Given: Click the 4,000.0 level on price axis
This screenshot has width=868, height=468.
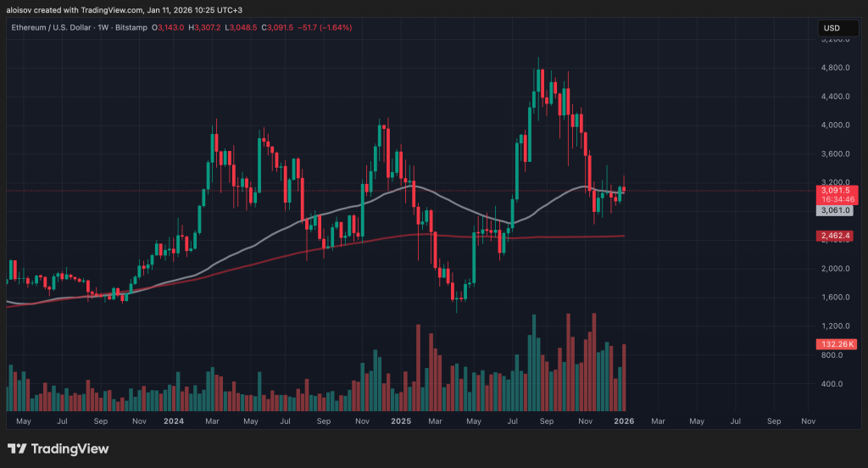Looking at the screenshot, I should 836,125.
